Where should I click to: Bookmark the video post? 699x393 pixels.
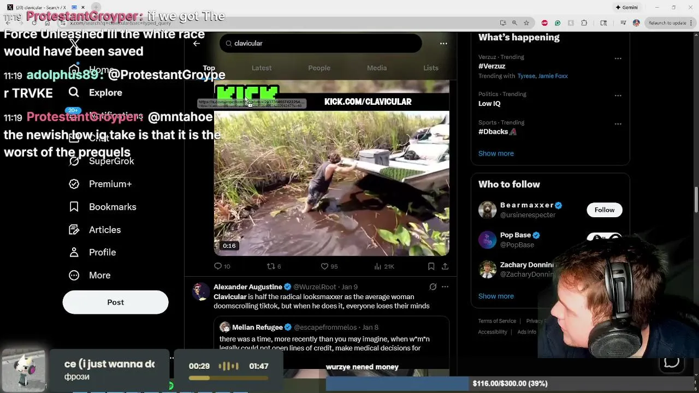(431, 266)
